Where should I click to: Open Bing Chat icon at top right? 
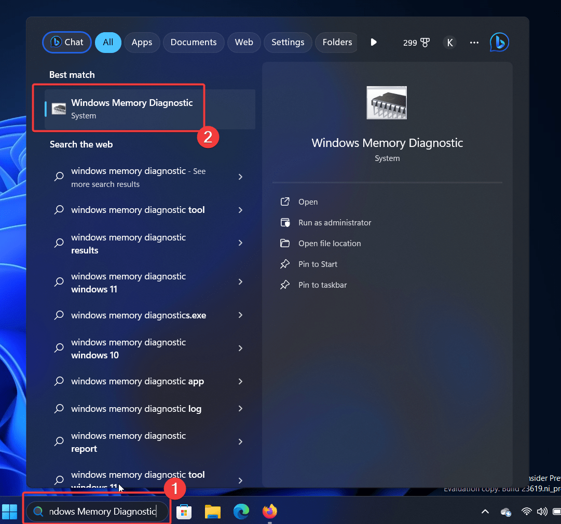[499, 43]
